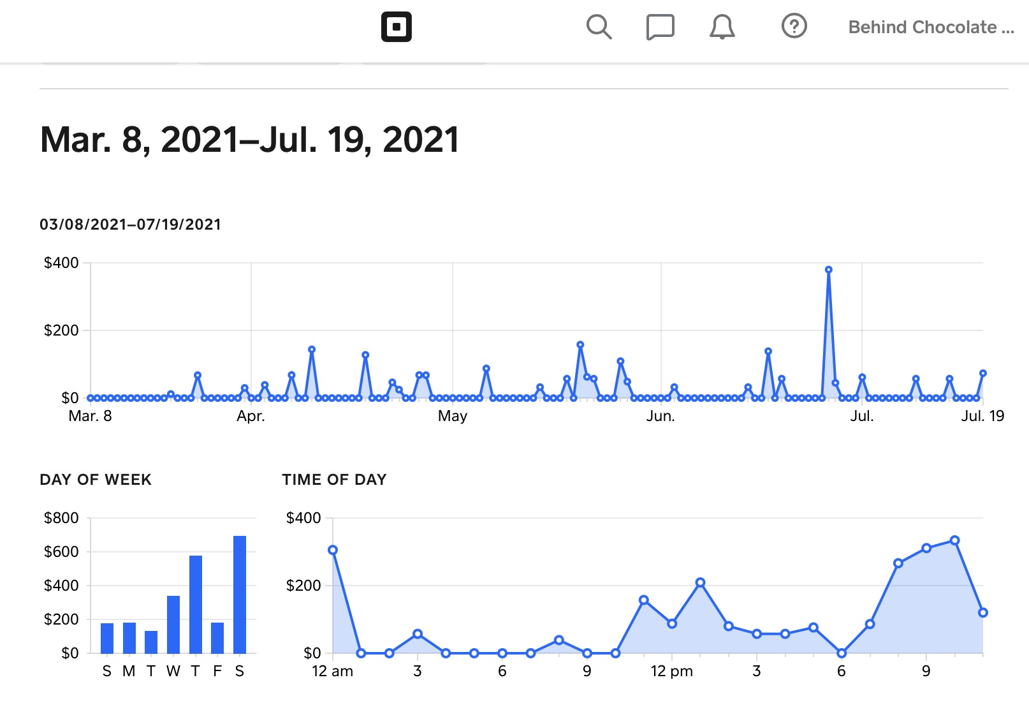Click the Mar. 8 axis label

90,417
